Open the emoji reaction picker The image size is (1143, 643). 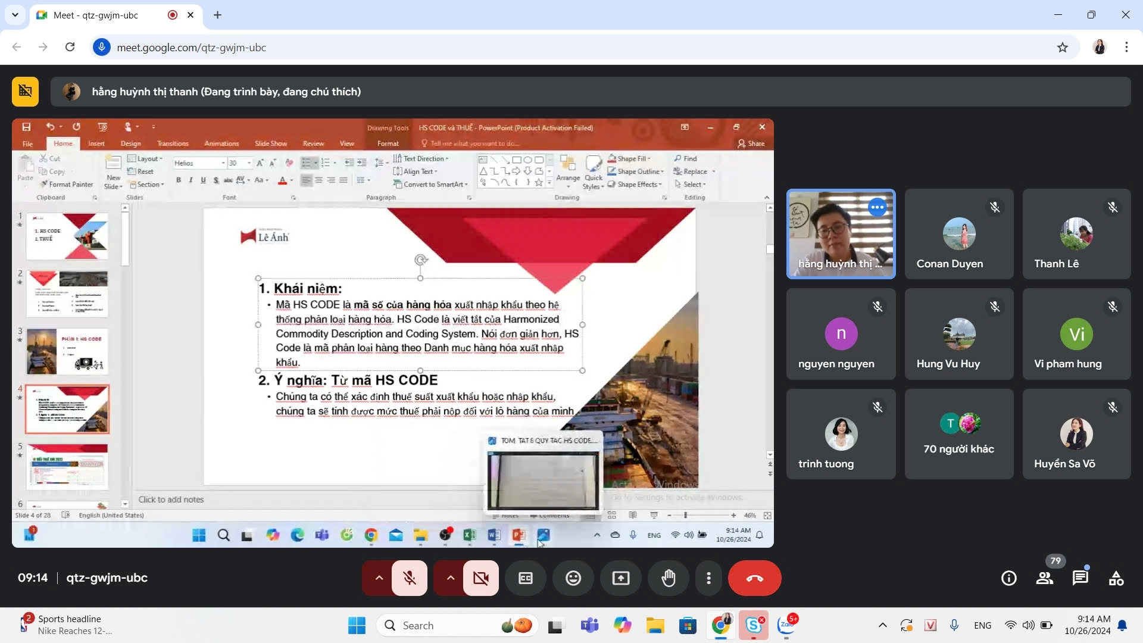tap(573, 578)
